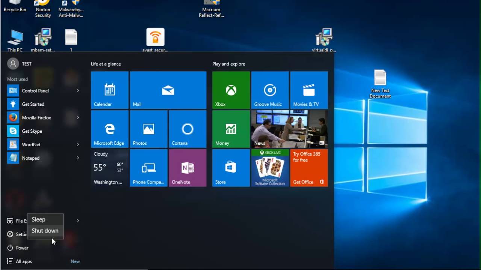Open the Movies & TV tile
Viewport: 481px width, 270px height.
click(x=309, y=90)
